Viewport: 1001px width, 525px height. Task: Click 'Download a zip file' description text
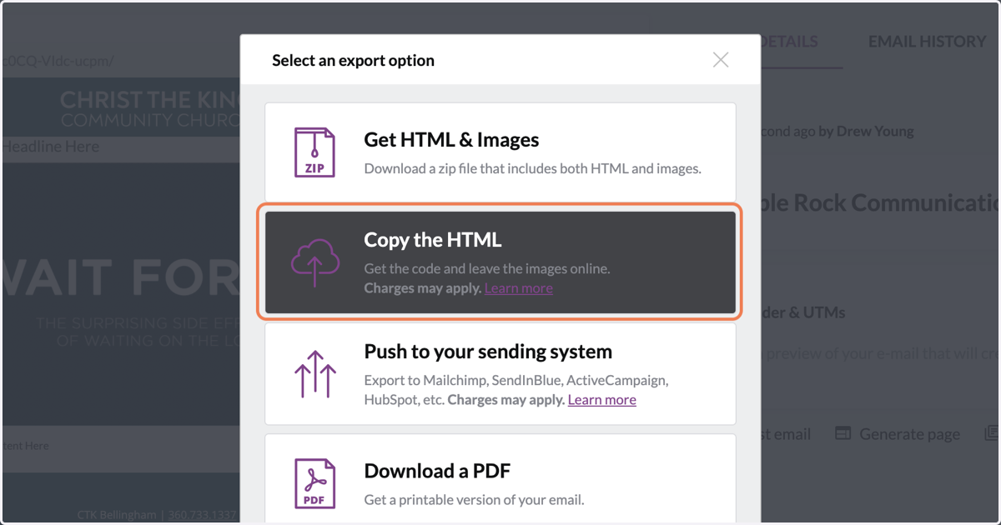pos(532,168)
